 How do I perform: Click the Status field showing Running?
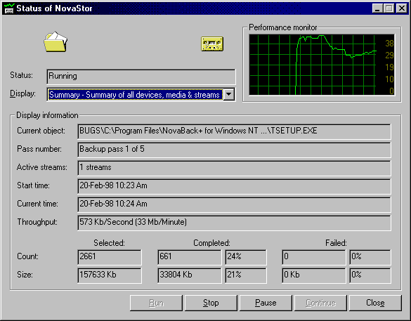(141, 77)
